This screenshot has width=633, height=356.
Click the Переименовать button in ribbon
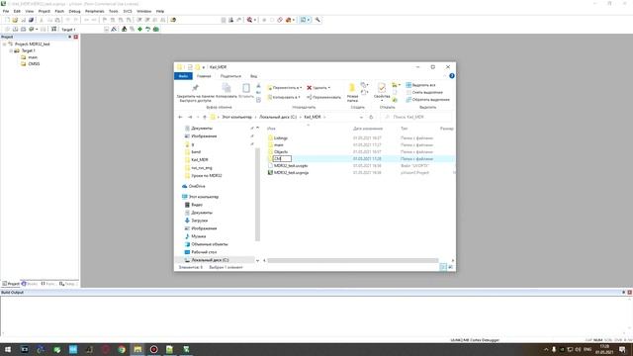(x=323, y=97)
